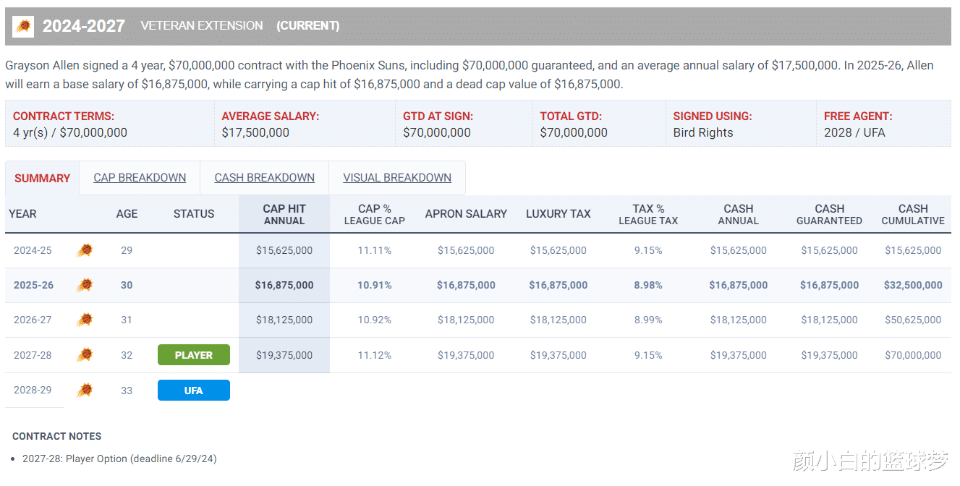Viewport: 960px width, 486px height.
Task: Click the Cap Hit Annual column header
Action: coord(284,214)
